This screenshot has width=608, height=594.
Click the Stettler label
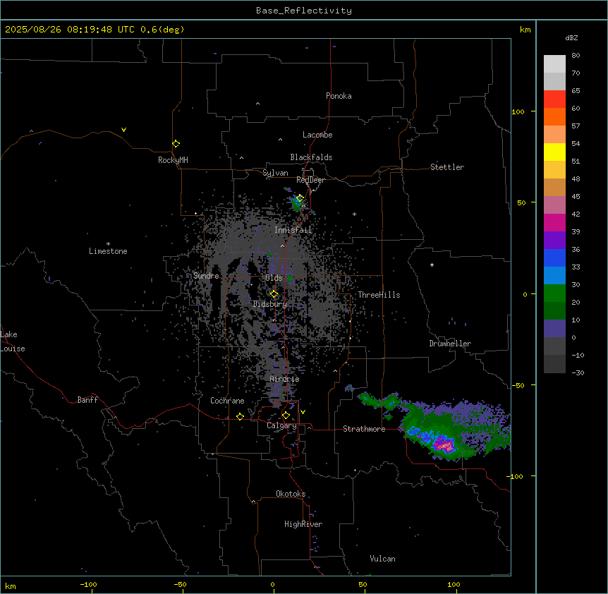tap(447, 167)
